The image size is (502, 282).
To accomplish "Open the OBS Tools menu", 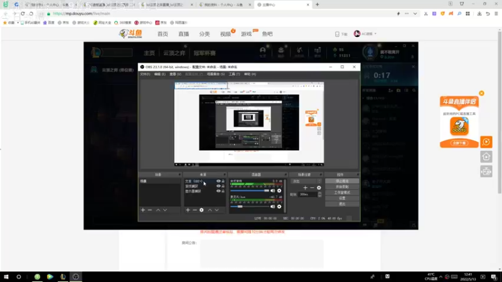I will point(234,74).
